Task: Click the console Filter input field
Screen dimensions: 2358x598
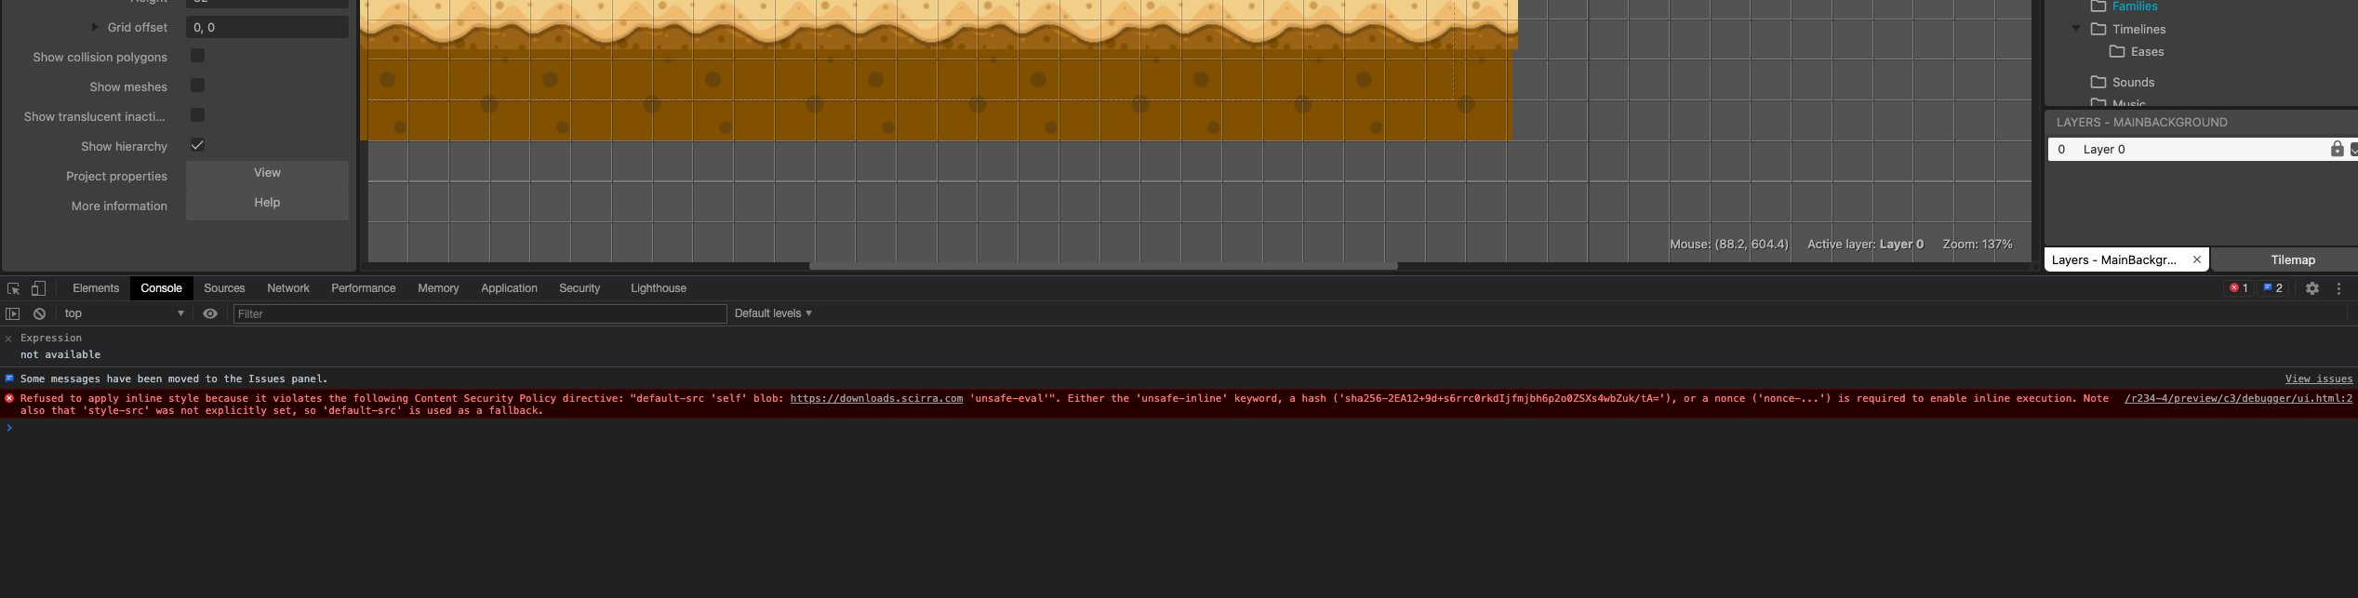Action: pos(479,314)
